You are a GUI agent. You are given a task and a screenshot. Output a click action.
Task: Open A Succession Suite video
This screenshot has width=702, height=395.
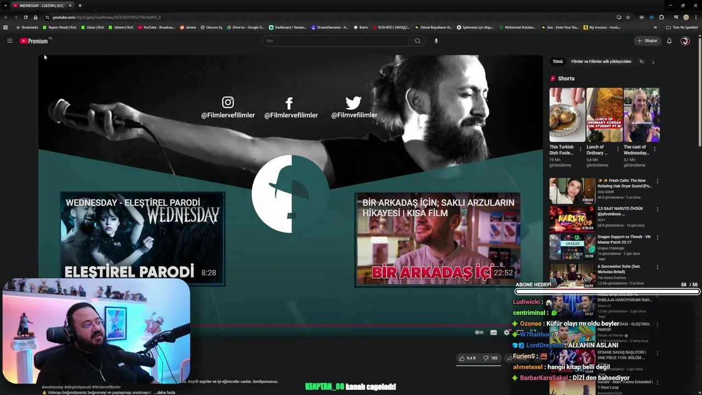click(572, 275)
